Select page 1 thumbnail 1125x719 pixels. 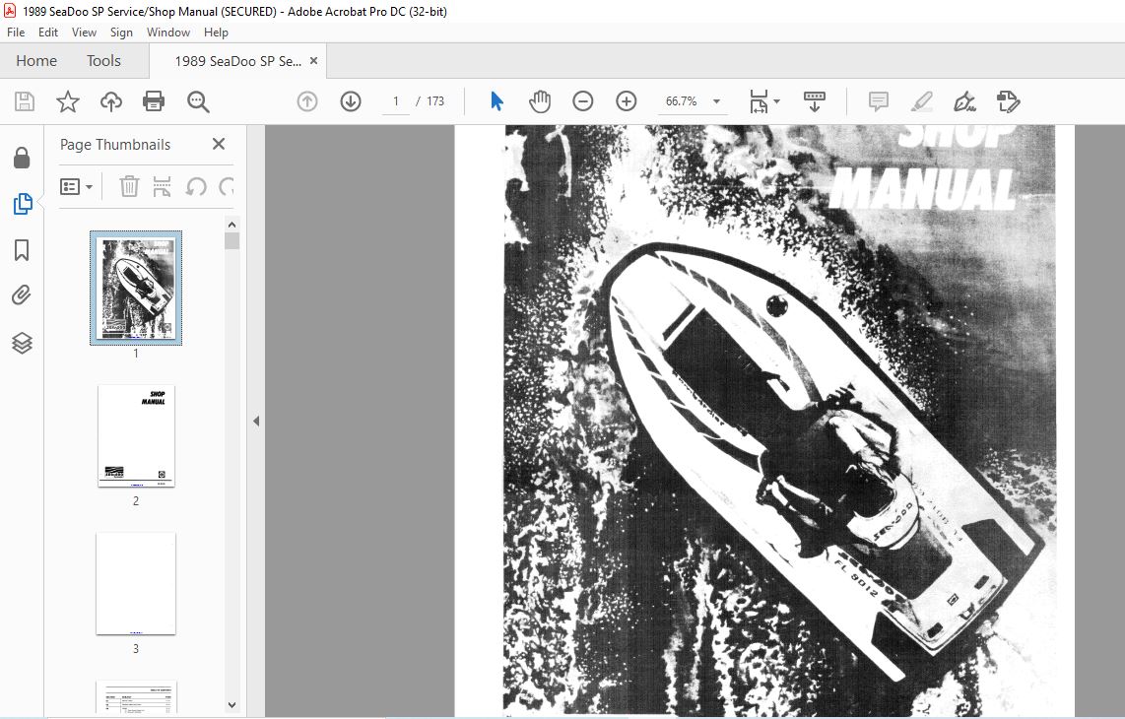[136, 288]
